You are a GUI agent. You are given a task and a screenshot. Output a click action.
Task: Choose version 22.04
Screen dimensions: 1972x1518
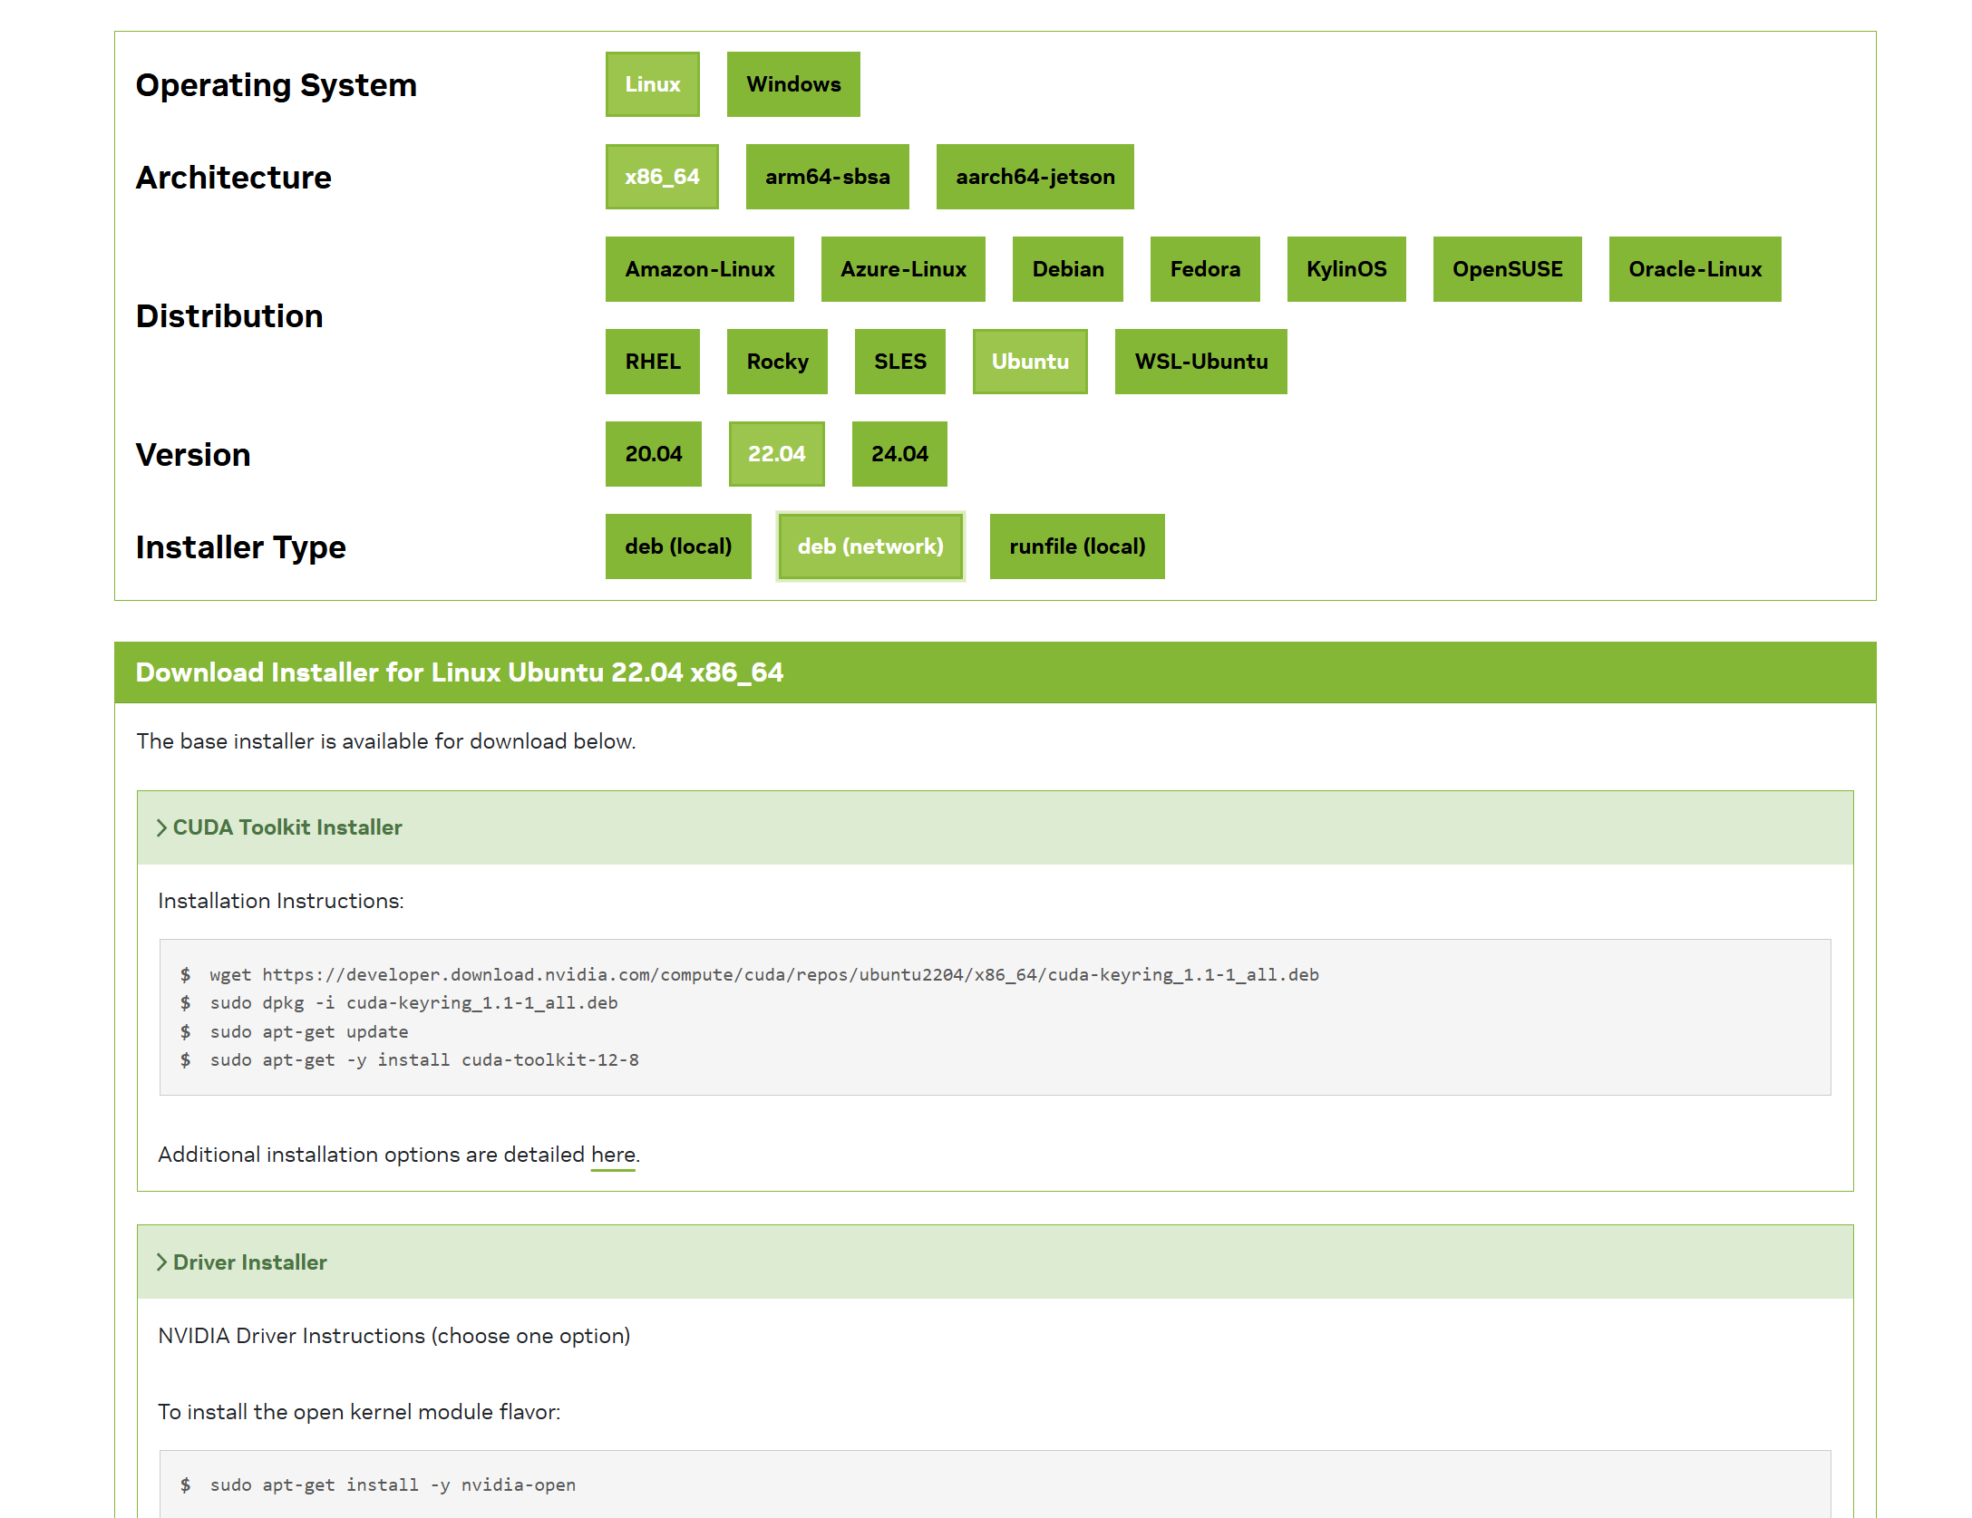[776, 454]
